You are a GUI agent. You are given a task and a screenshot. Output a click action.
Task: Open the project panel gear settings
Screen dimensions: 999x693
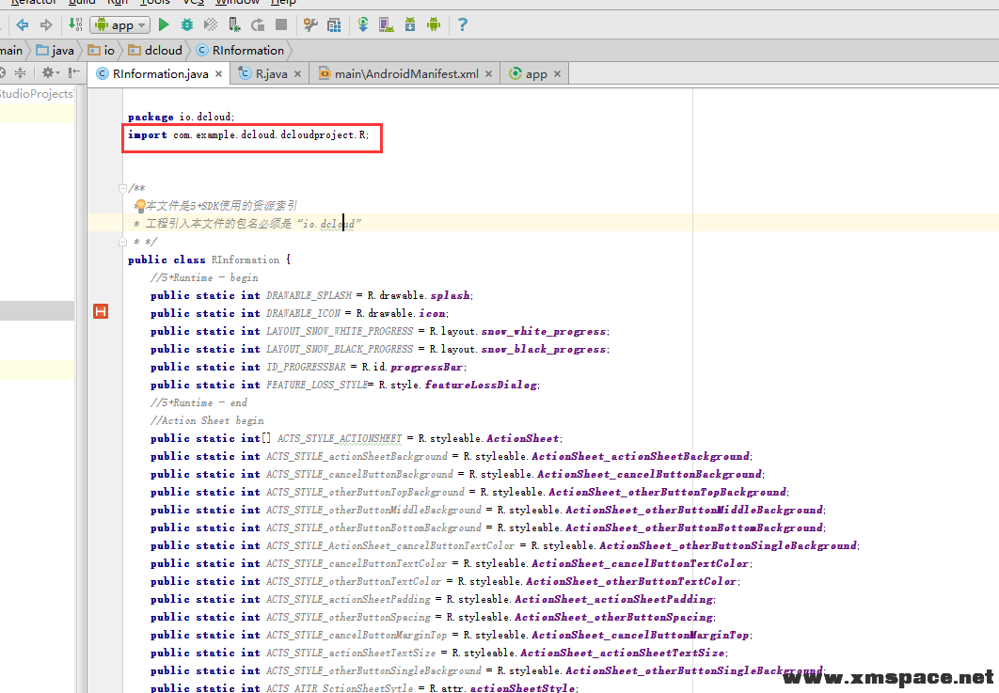50,72
